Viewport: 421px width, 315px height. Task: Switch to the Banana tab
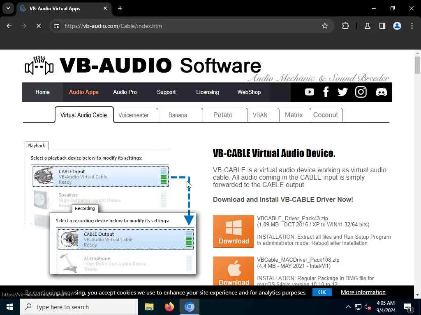click(178, 115)
